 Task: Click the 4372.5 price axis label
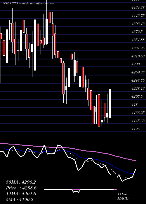(x=137, y=32)
